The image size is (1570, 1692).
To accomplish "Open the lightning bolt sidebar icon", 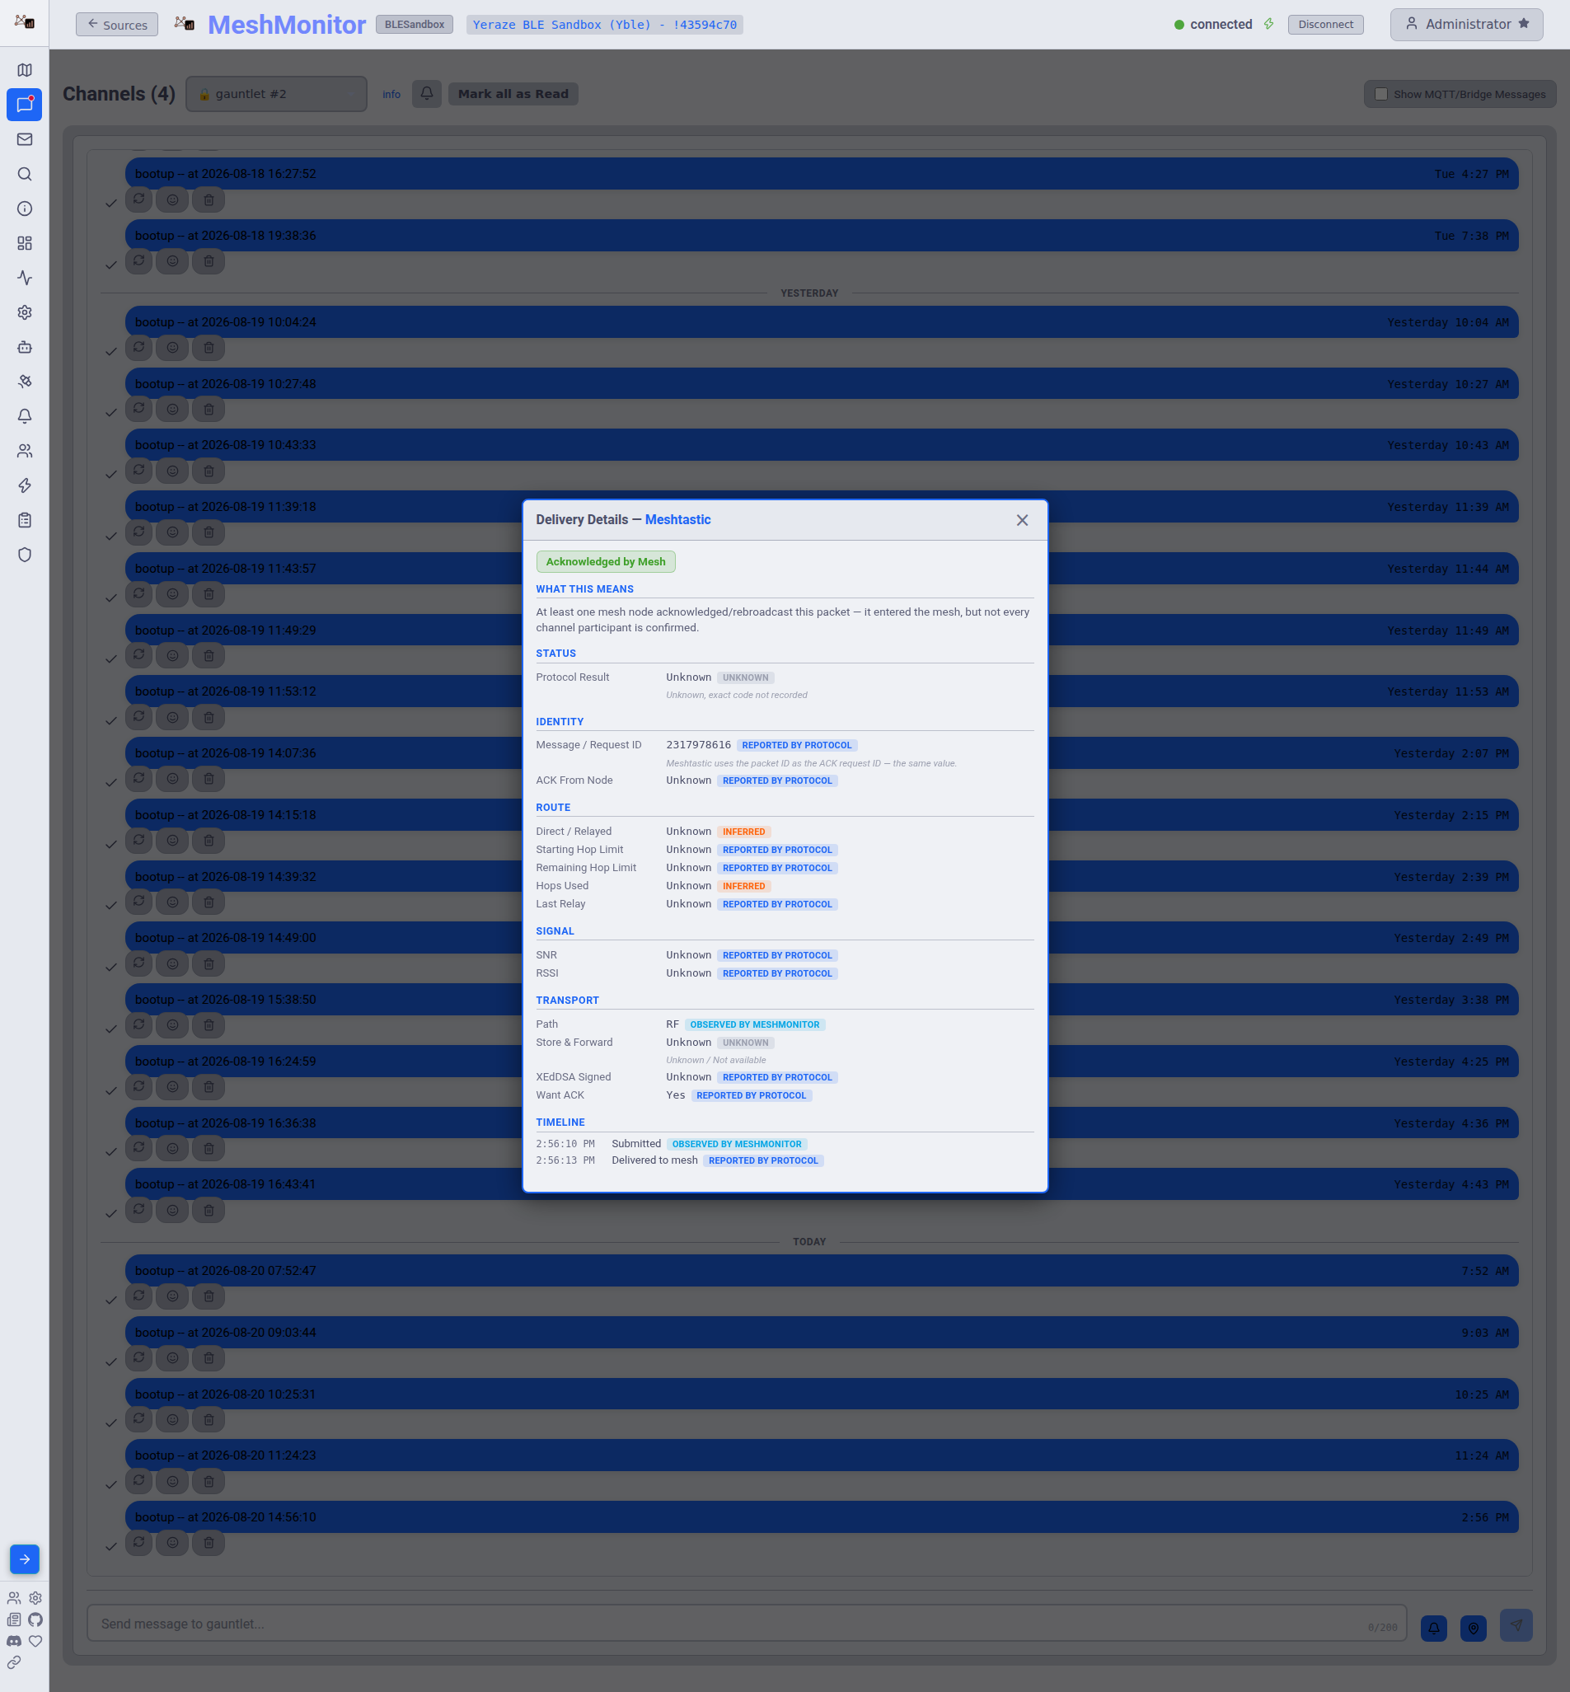I will tap(25, 486).
